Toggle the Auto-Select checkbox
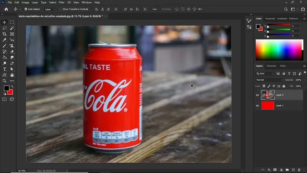Image resolution: width=307 pixels, height=173 pixels. 25,9
